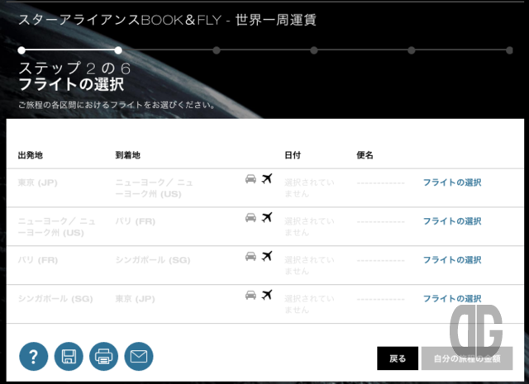Click departure 東京 (JP) in first row
The width and height of the screenshot is (529, 384).
click(x=38, y=183)
